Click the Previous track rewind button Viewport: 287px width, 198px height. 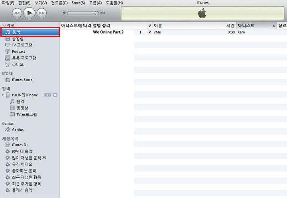(x=17, y=13)
